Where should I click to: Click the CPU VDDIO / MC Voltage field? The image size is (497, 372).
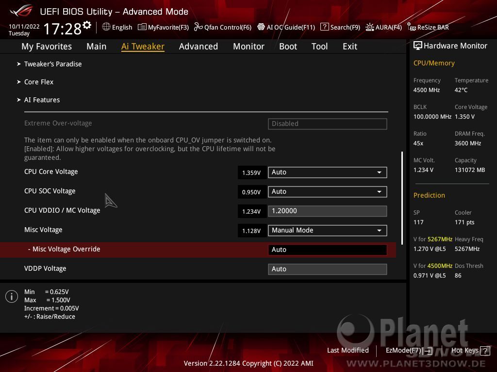point(328,211)
